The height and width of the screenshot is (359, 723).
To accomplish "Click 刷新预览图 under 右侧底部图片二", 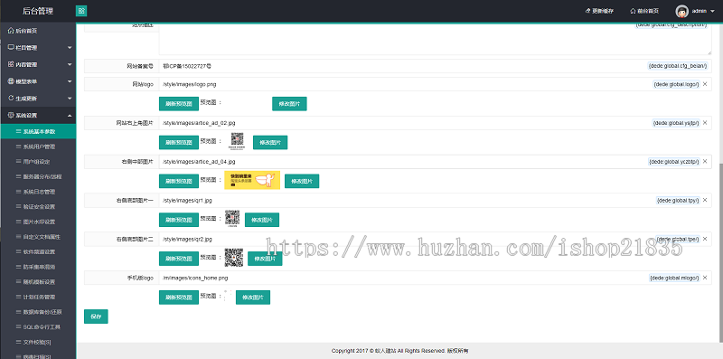I will [x=178, y=259].
